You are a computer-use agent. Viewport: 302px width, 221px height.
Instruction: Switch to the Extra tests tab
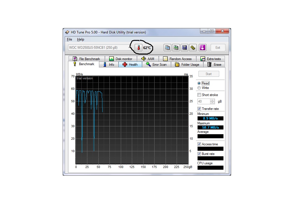coord(210,59)
